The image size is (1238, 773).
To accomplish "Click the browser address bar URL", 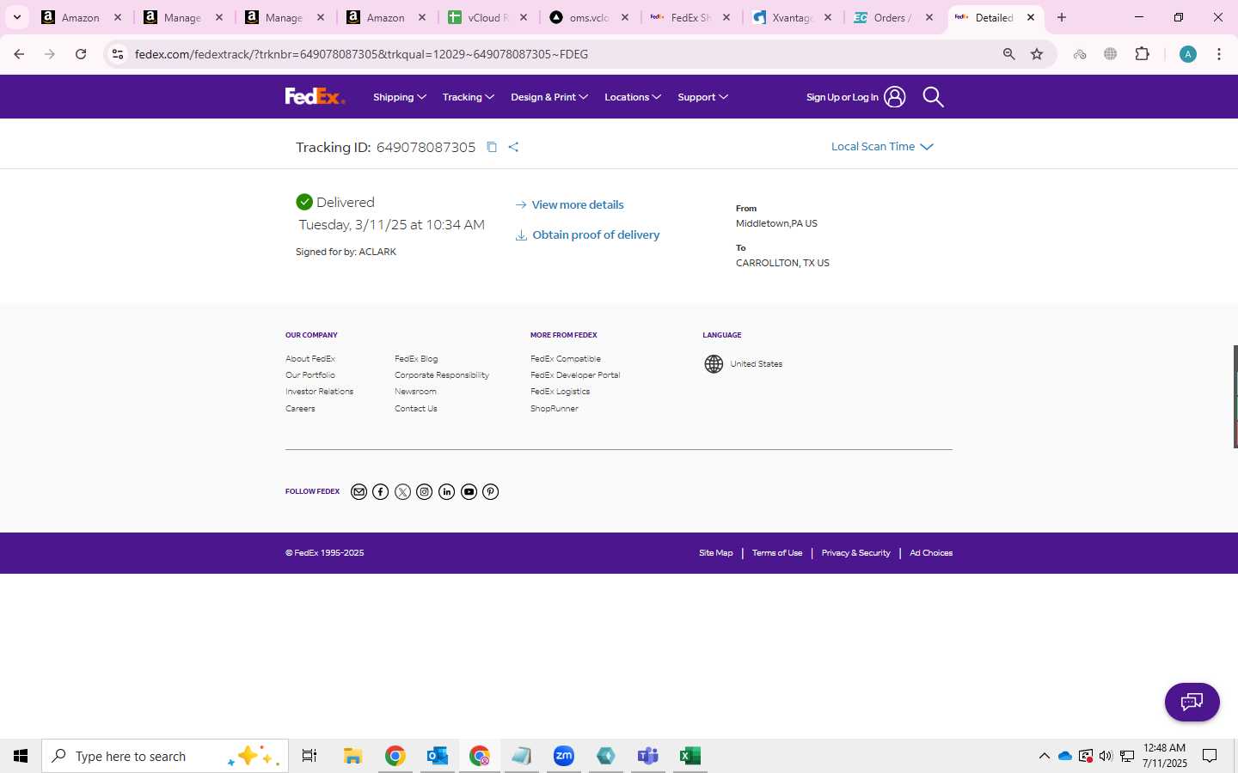I will pyautogui.click(x=362, y=54).
